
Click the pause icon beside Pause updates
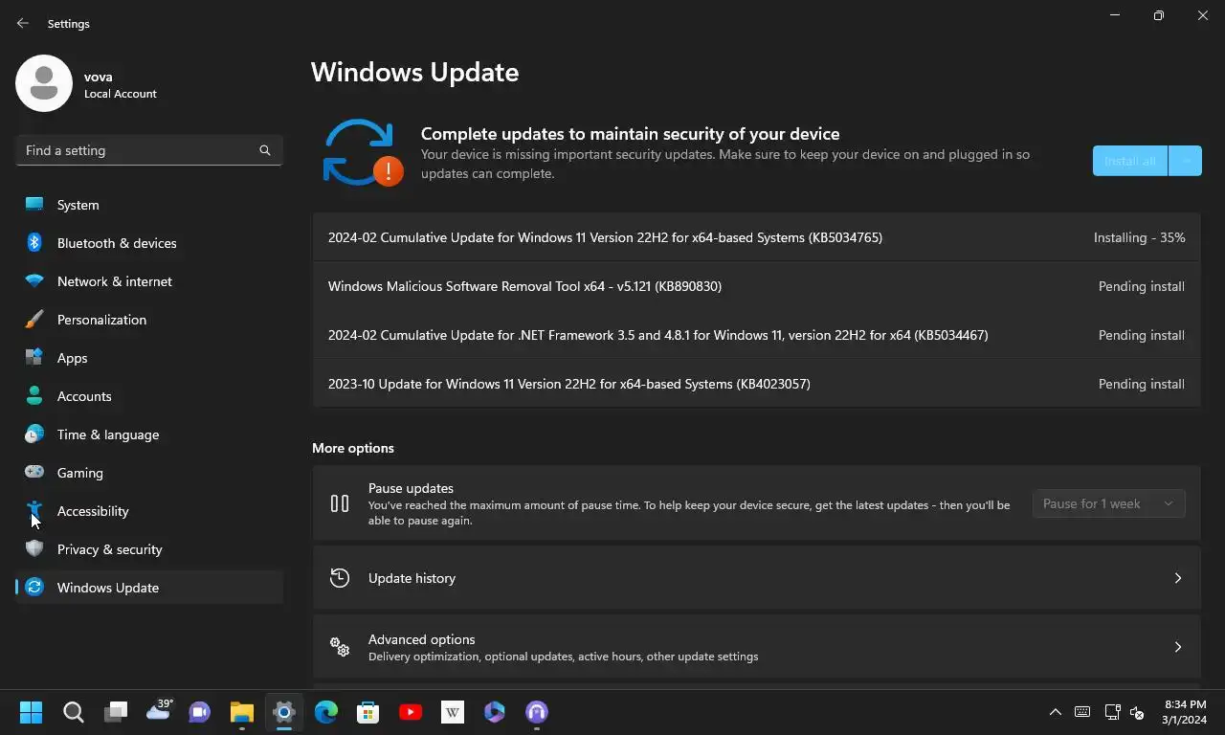[x=340, y=503]
